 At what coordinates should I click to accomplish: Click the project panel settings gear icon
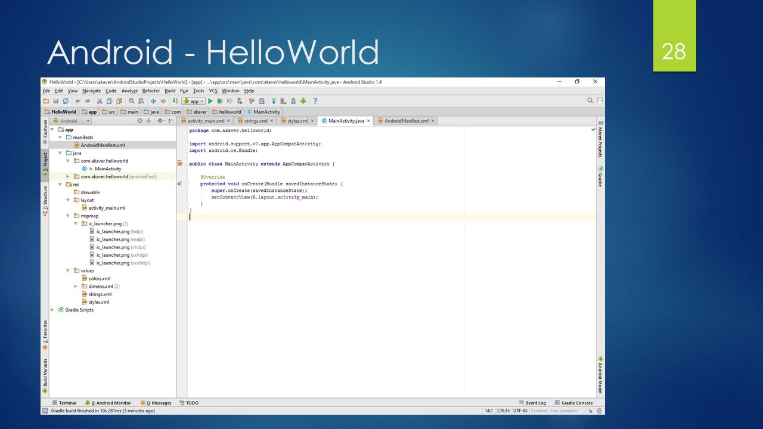point(160,121)
